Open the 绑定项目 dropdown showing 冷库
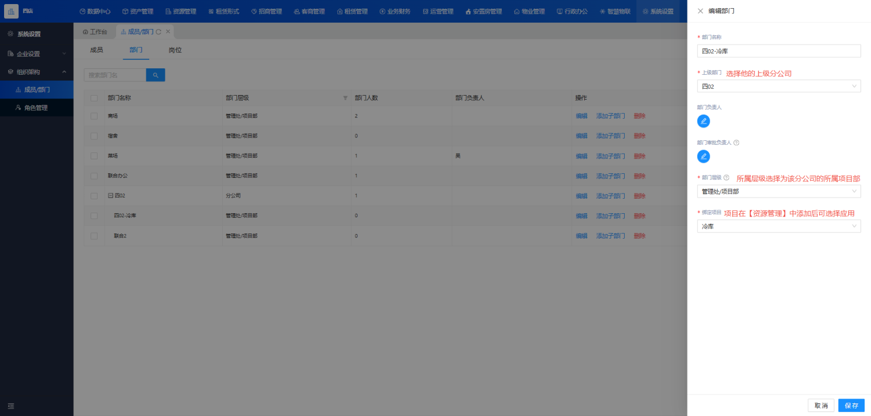The image size is (871, 416). pos(779,227)
